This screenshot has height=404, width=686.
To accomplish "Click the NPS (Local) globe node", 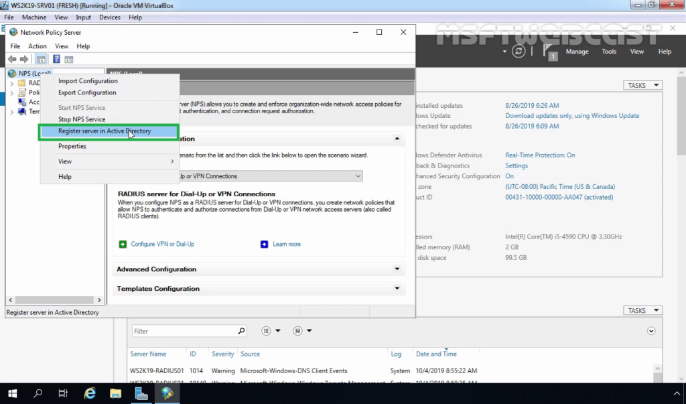I will [12, 74].
